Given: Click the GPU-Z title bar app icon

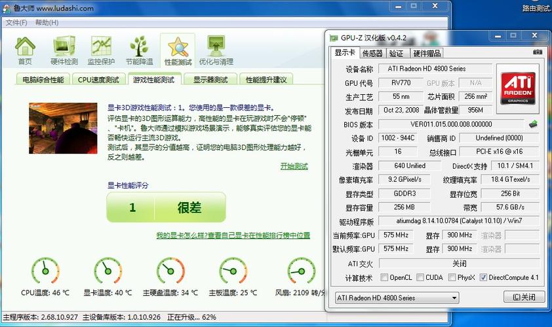Looking at the screenshot, I should pos(334,37).
